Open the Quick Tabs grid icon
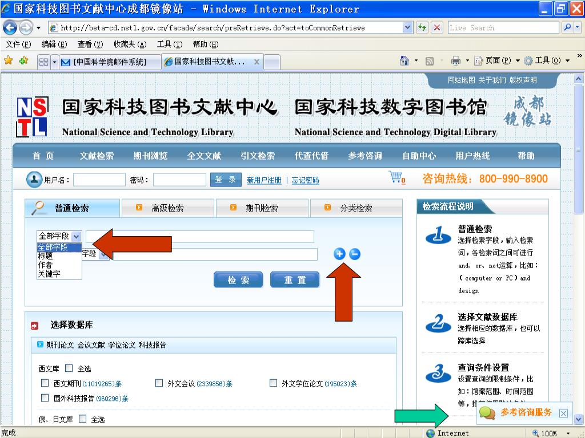The width and height of the screenshot is (585, 438). [x=44, y=62]
